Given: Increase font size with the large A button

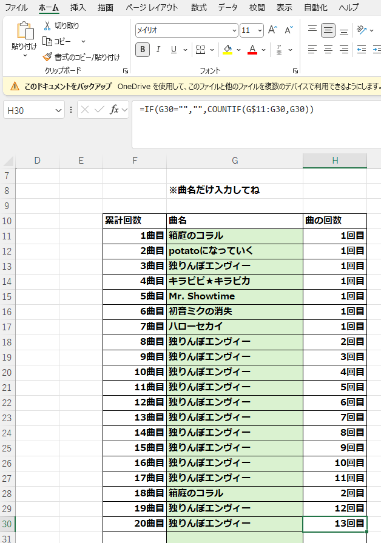Looking at the screenshot, I should point(272,30).
